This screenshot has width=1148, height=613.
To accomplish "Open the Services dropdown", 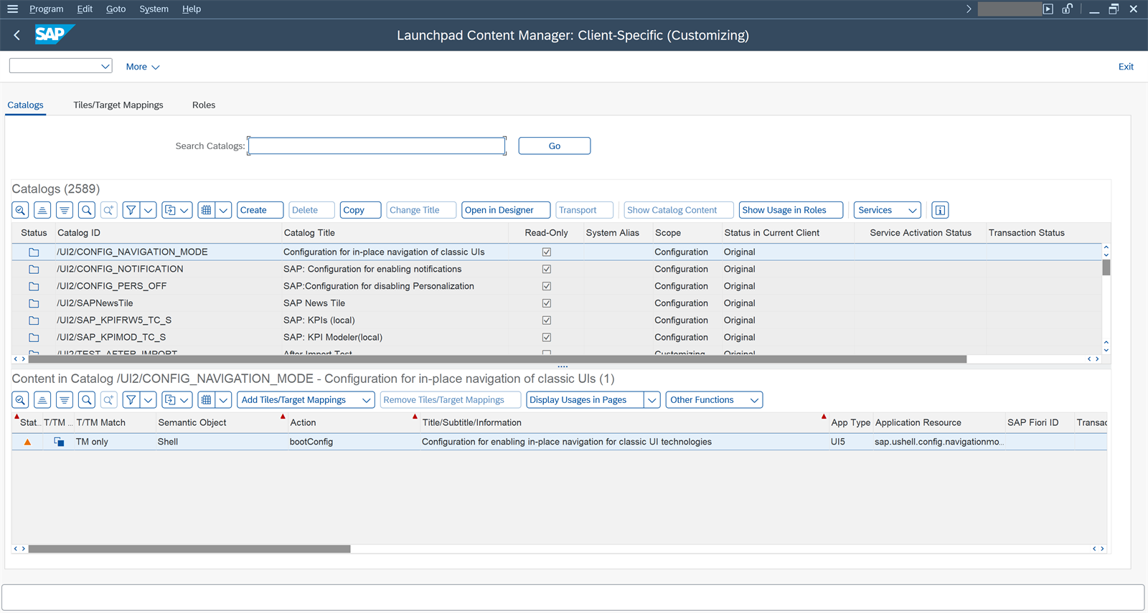I will (x=888, y=210).
